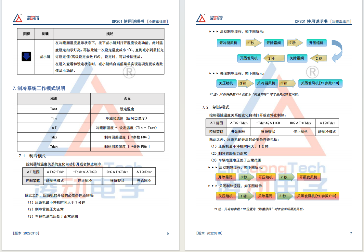This screenshot has height=252, width=364.
Task: Click '[版本 20220310]' in the page 6 footer
Action: click(26, 233)
